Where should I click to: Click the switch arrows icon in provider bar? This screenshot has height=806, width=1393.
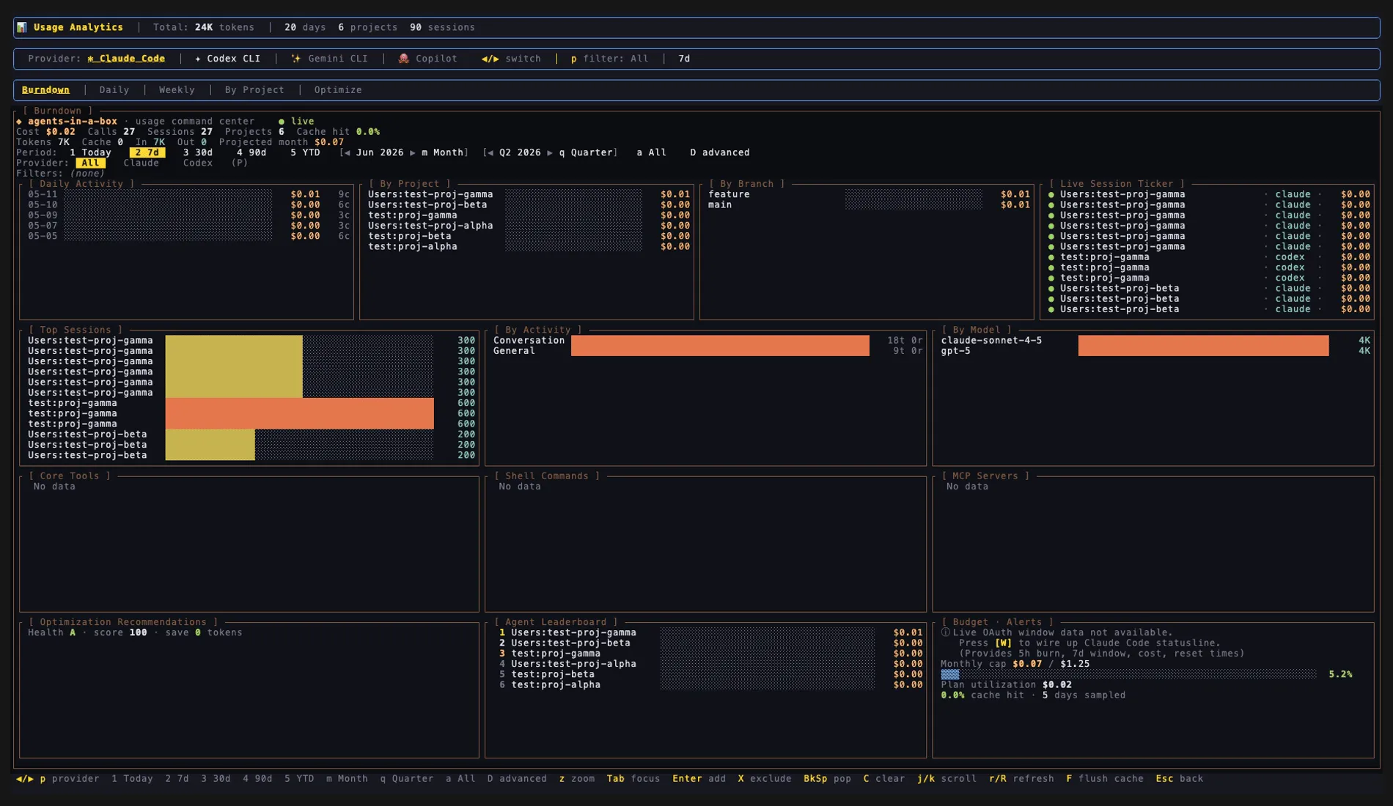click(x=490, y=59)
